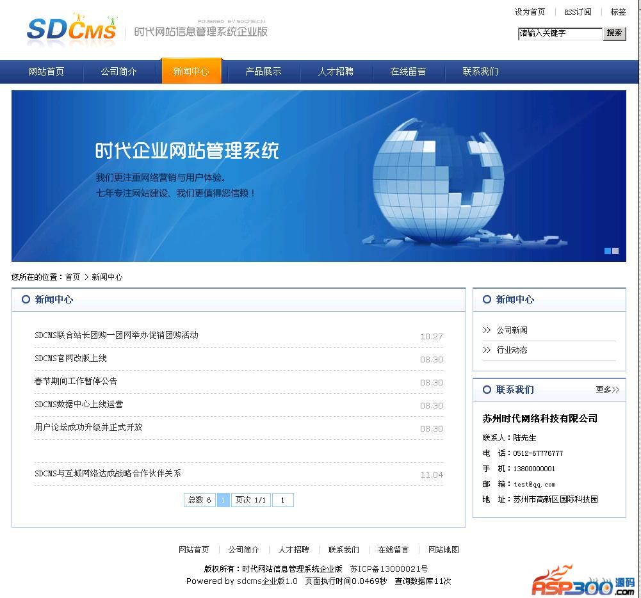
Task: Expand 行业动态 category in sidebar
Action: (512, 350)
